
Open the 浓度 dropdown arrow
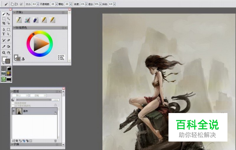coord(86,4)
